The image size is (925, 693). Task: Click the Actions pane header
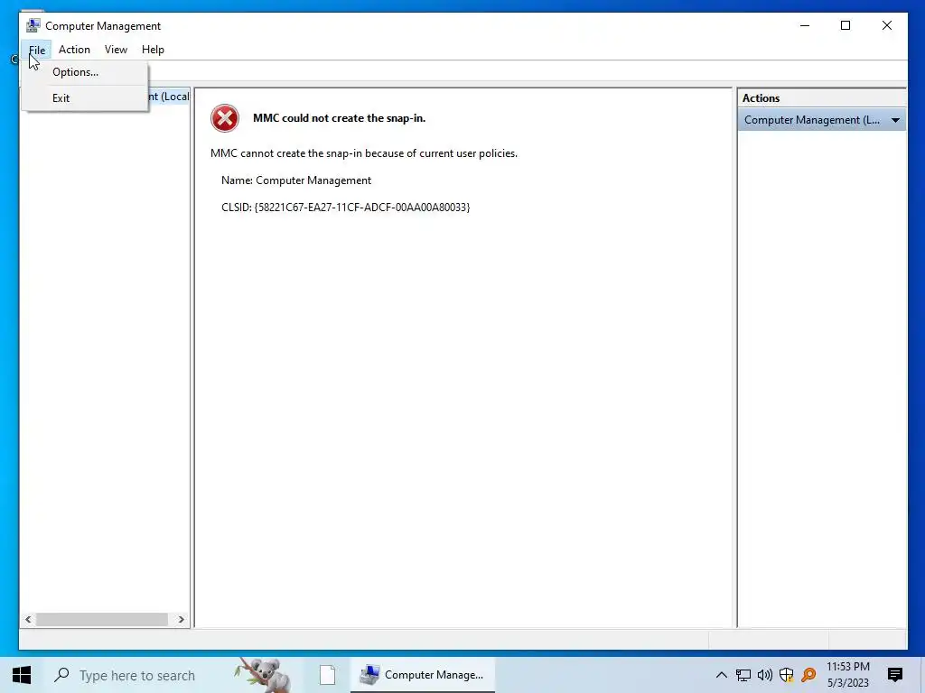click(821, 98)
